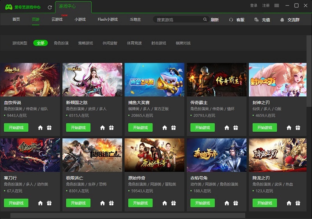
Task: Open the 封神之刃 cover thumbnail
Action: [278, 80]
